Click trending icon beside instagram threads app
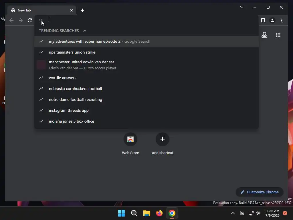Viewport: 293px width, 220px height. (41, 110)
